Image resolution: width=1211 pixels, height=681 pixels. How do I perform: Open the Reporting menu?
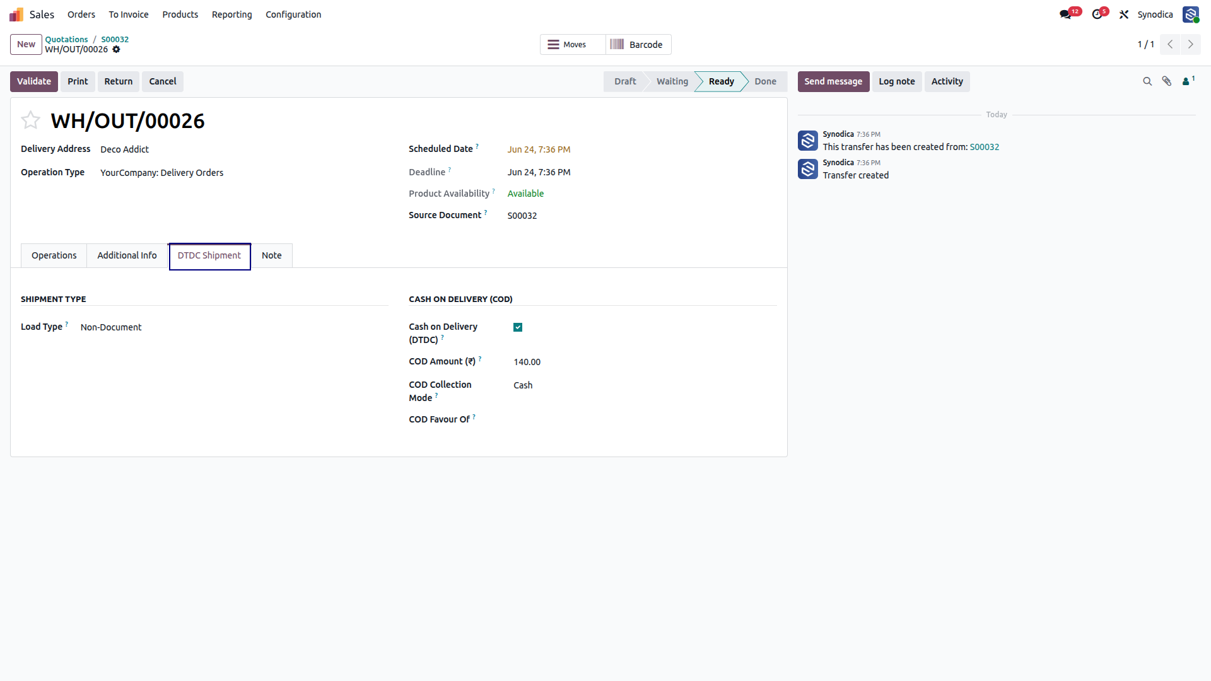click(x=231, y=15)
